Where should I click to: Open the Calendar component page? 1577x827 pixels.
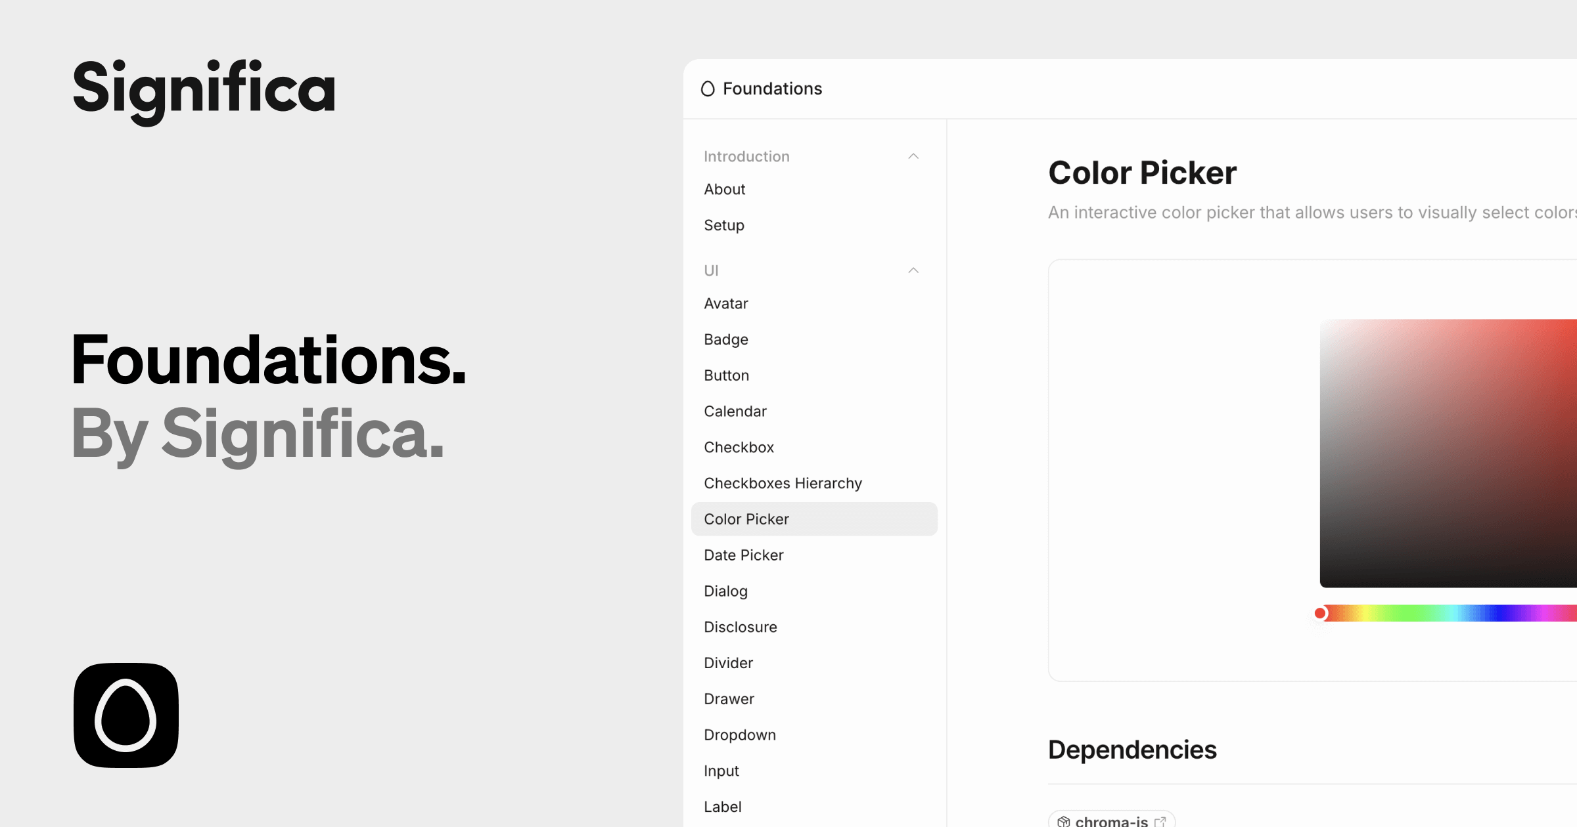735,412
